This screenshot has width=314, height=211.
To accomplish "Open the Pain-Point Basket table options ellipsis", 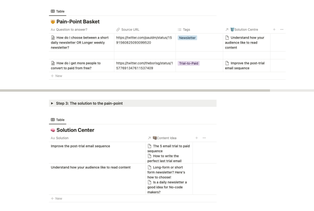I will 282,29.
